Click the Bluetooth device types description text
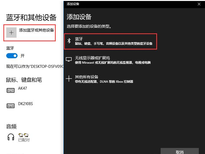205x154 pixels. pyautogui.click(x=113, y=43)
